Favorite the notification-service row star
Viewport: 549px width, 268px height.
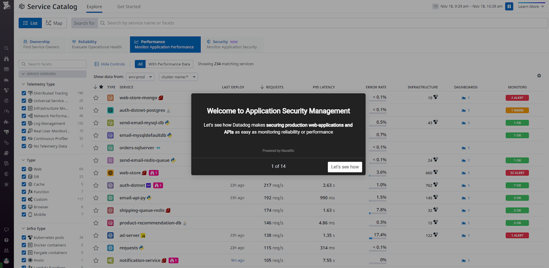[x=96, y=261]
